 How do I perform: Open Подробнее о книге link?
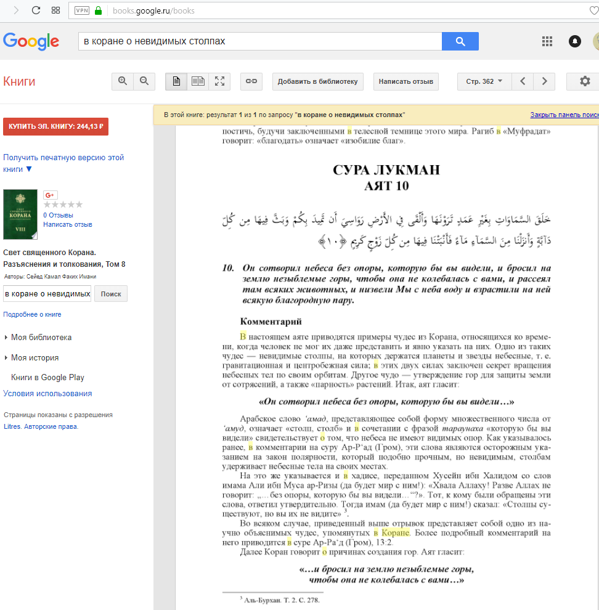[32, 314]
